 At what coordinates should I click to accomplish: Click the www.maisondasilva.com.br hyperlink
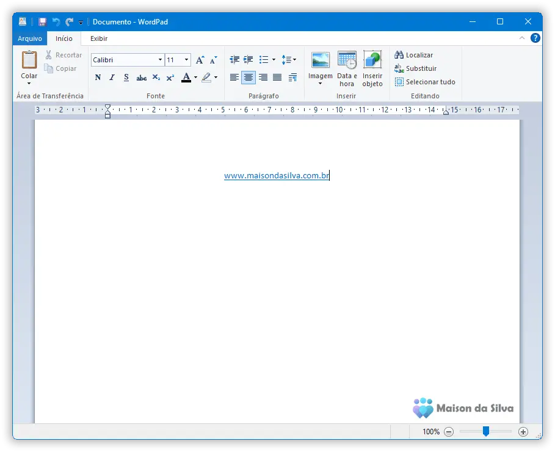pyautogui.click(x=276, y=176)
